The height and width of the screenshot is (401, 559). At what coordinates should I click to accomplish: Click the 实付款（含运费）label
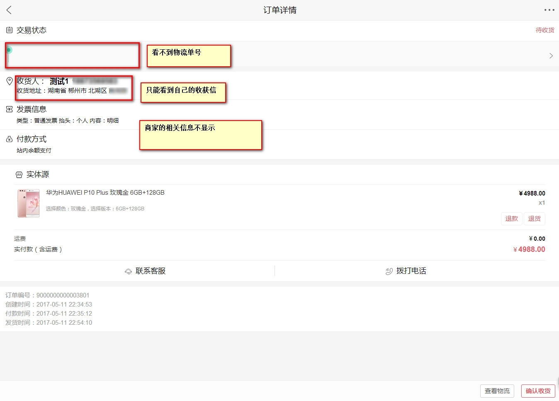[38, 249]
